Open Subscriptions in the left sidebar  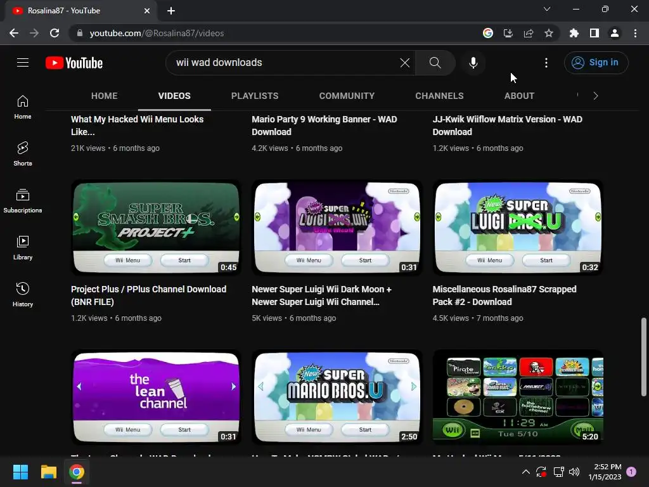[x=23, y=201]
